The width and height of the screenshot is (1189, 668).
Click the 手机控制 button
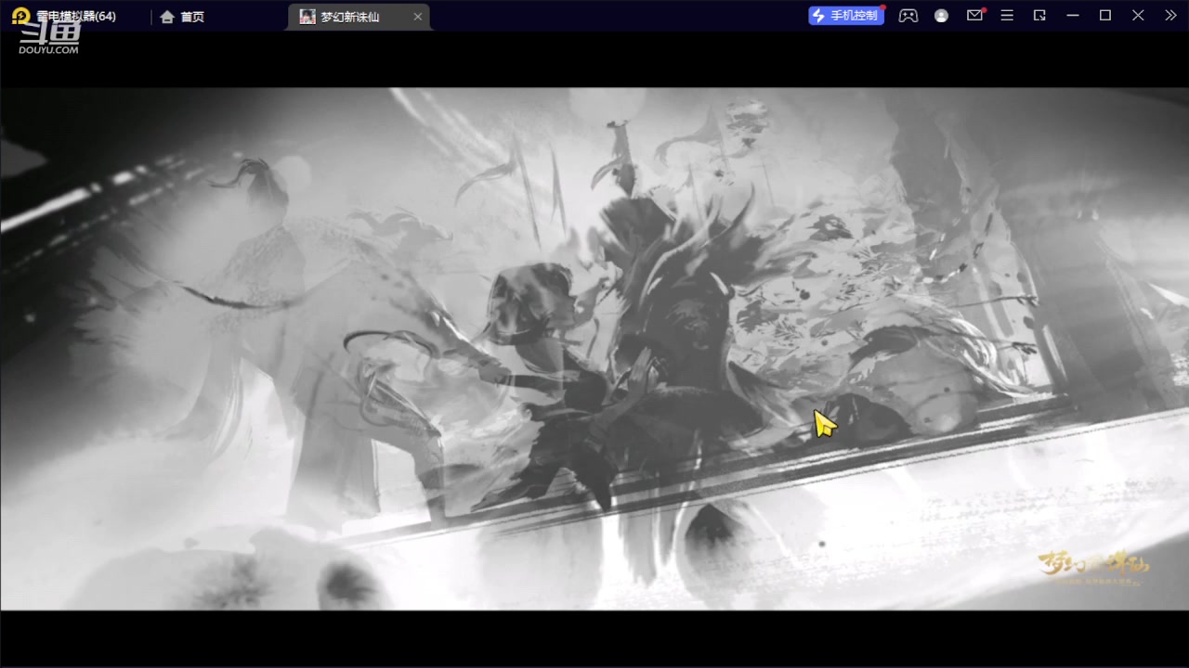pyautogui.click(x=845, y=16)
